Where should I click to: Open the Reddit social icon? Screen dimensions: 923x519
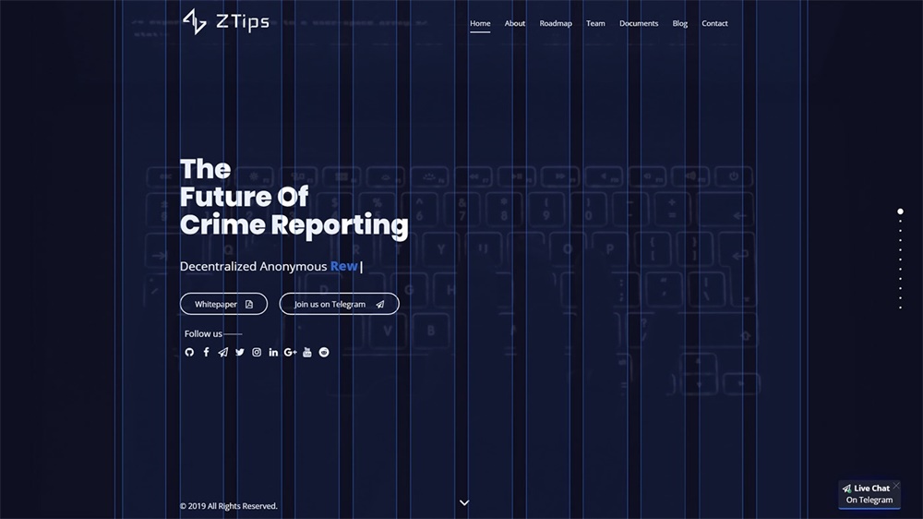[324, 352]
